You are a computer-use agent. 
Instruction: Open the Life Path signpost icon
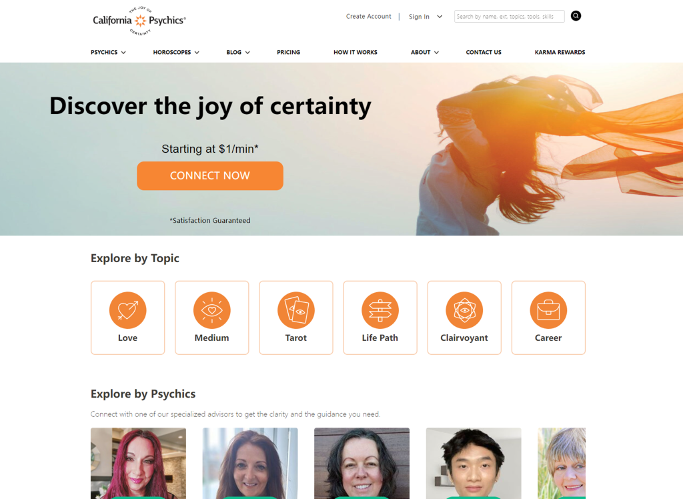pyautogui.click(x=380, y=310)
